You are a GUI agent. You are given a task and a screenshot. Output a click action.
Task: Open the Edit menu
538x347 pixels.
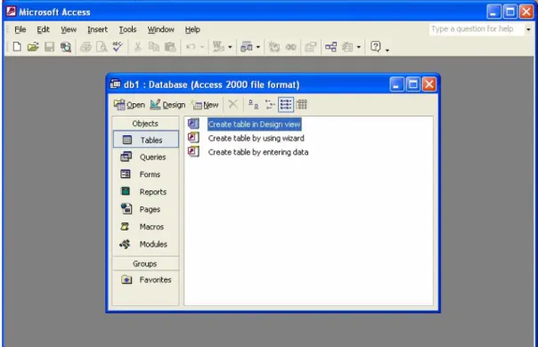pyautogui.click(x=44, y=29)
